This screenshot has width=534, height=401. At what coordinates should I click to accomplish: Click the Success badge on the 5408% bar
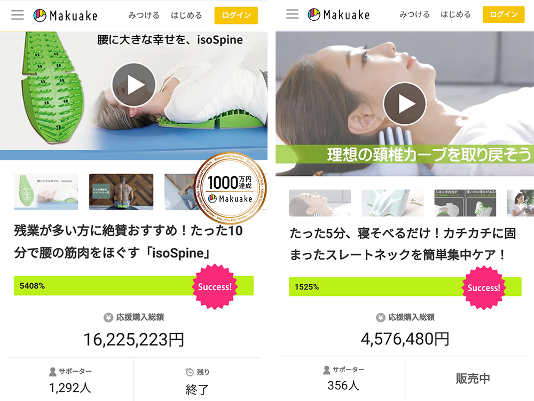(215, 286)
